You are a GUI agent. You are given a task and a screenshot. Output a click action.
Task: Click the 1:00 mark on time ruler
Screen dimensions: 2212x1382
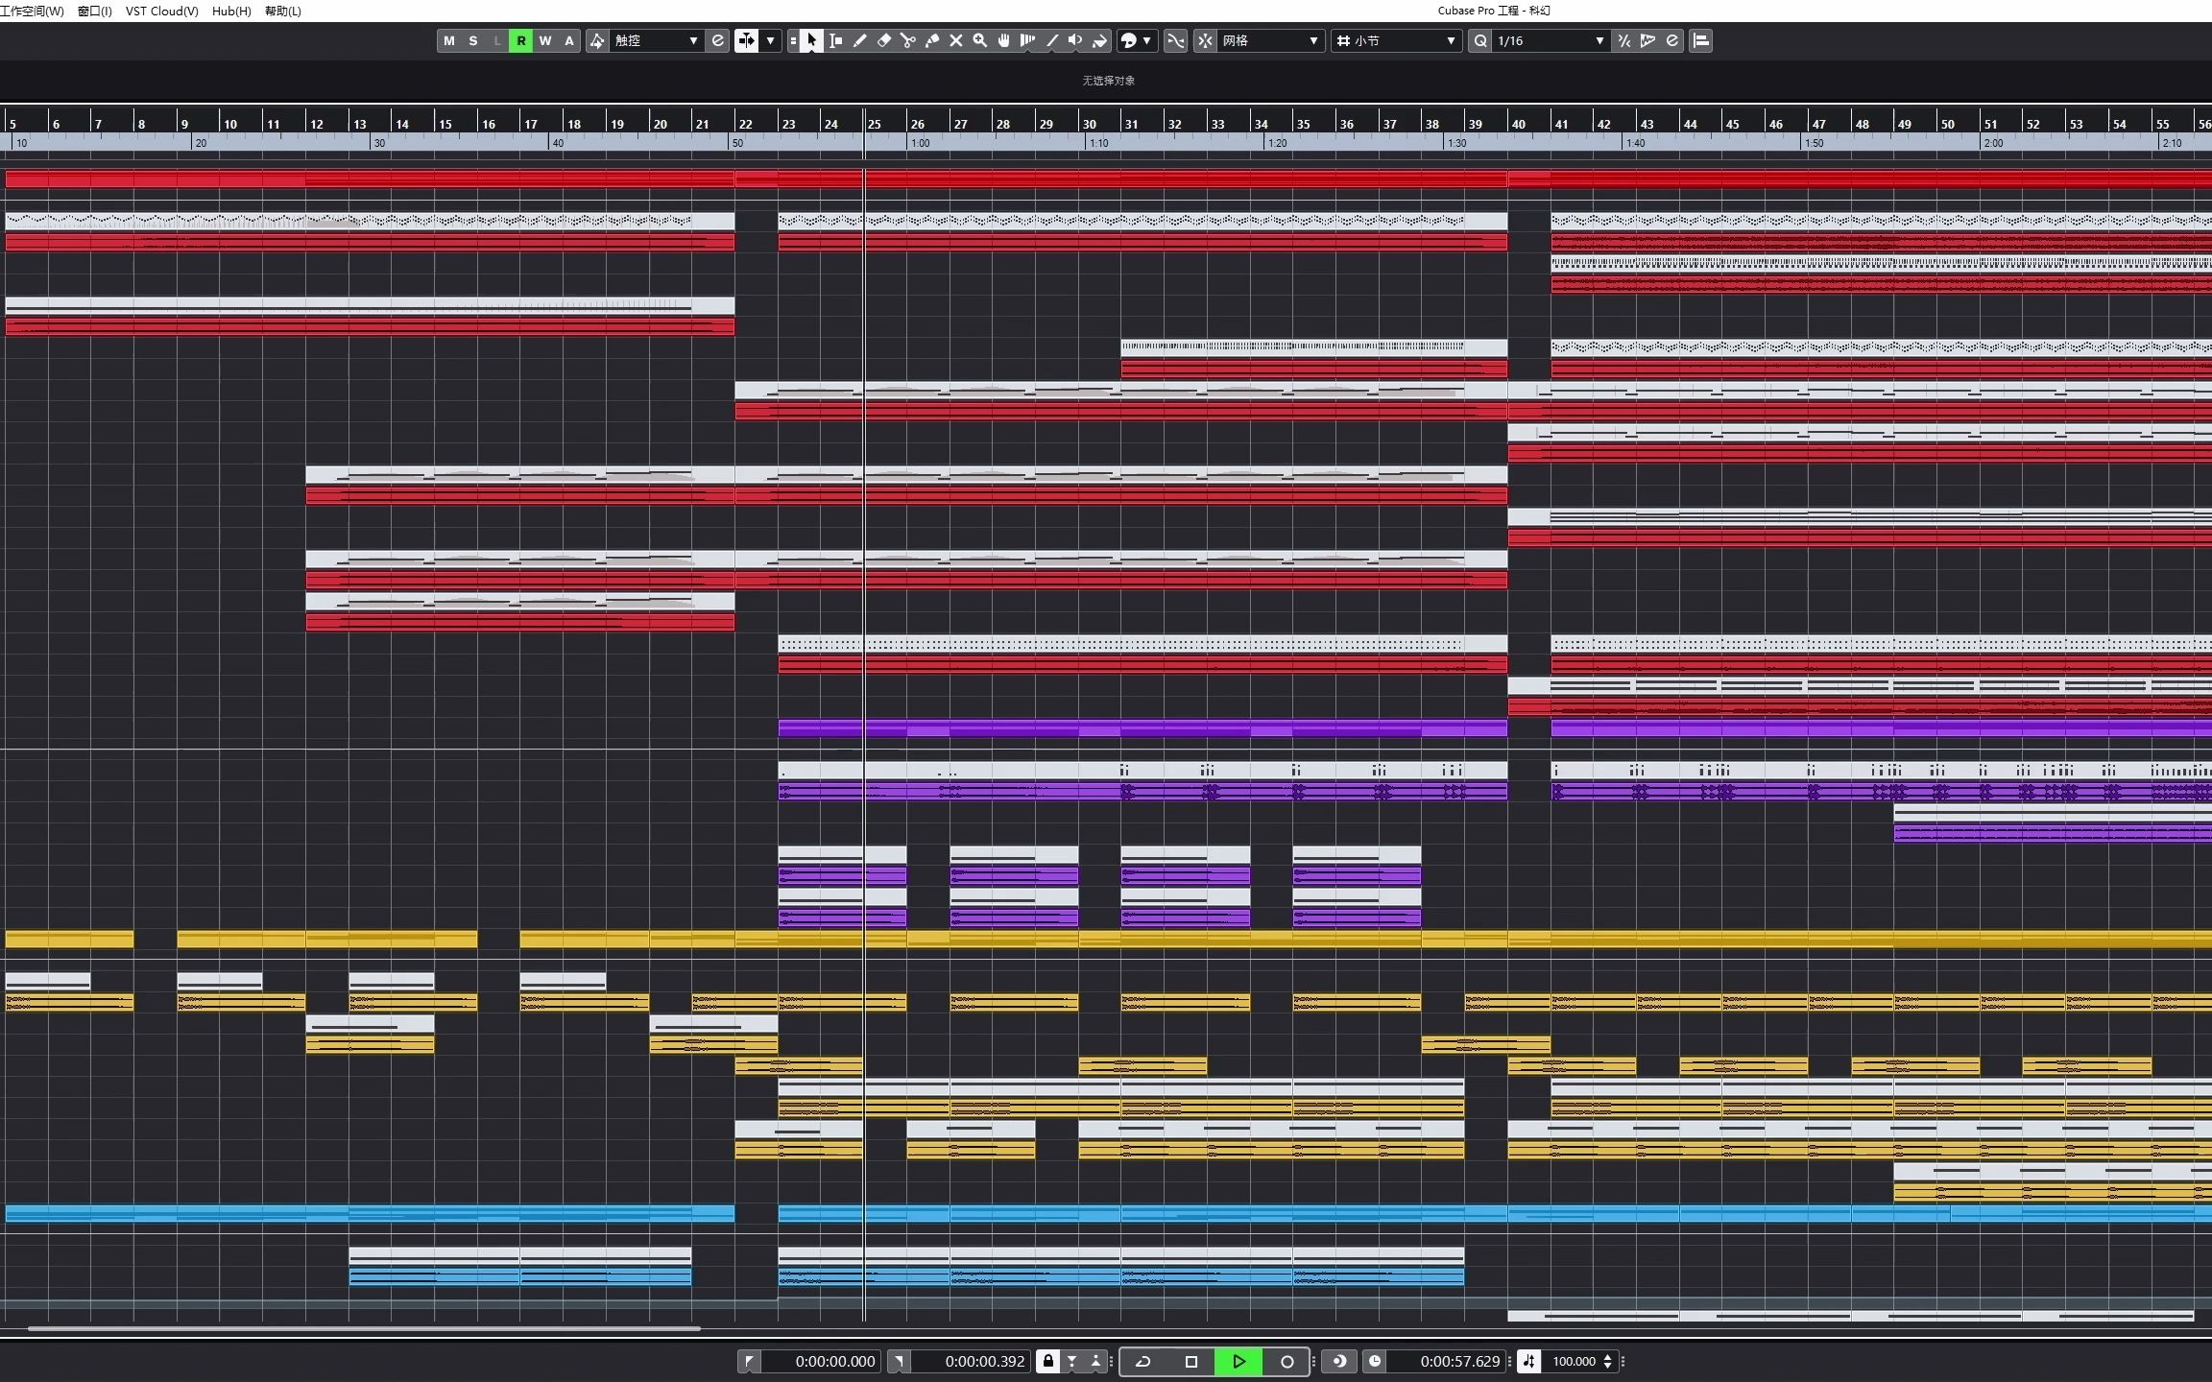click(920, 143)
